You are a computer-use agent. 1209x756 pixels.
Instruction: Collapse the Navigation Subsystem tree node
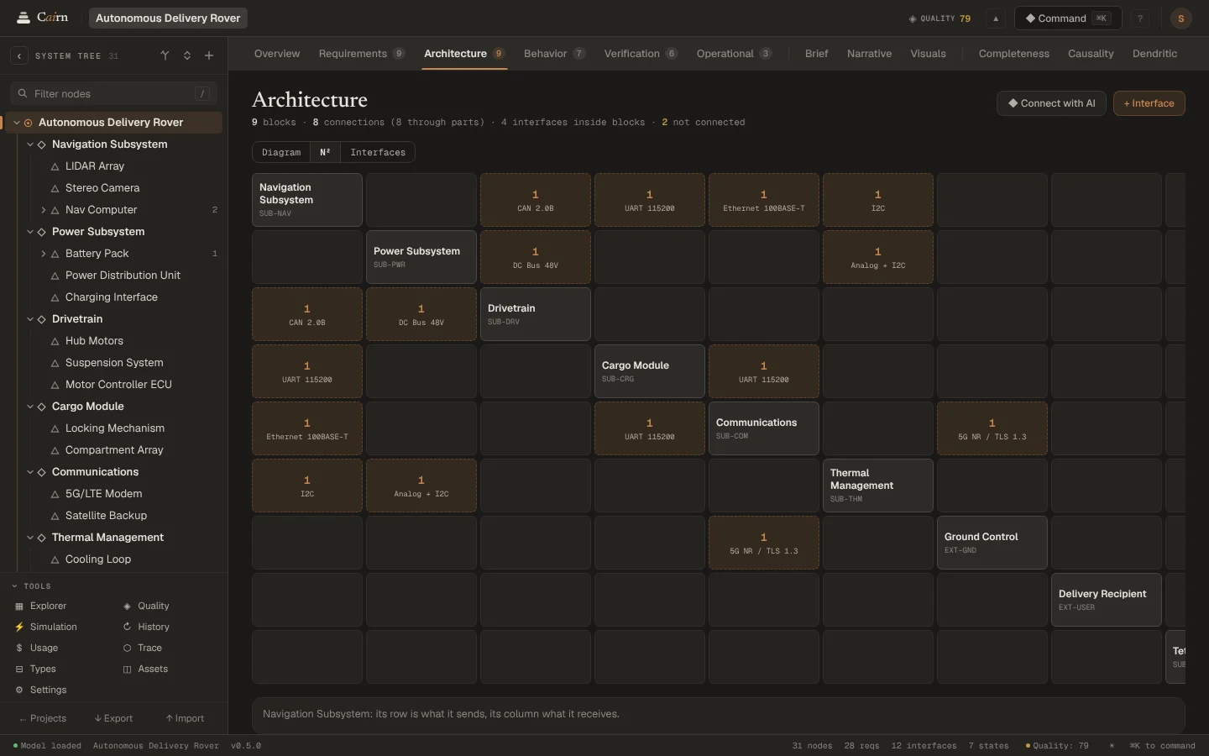pyautogui.click(x=30, y=144)
